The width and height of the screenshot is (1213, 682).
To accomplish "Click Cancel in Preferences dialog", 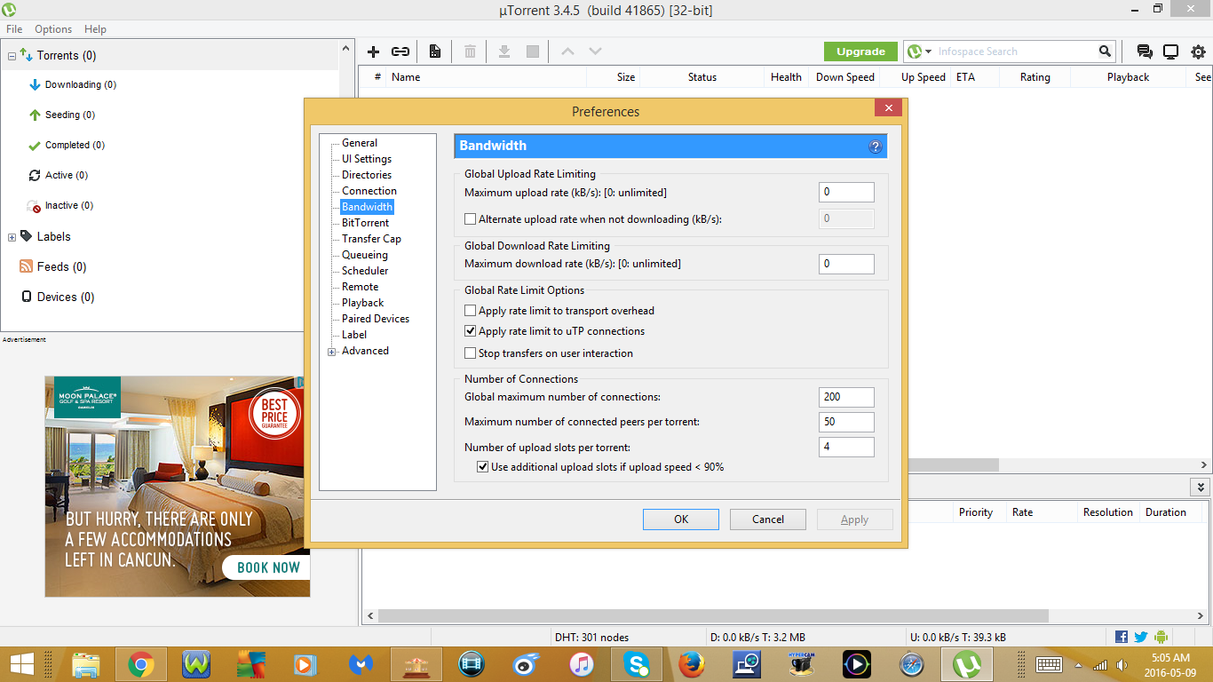I will [x=768, y=519].
